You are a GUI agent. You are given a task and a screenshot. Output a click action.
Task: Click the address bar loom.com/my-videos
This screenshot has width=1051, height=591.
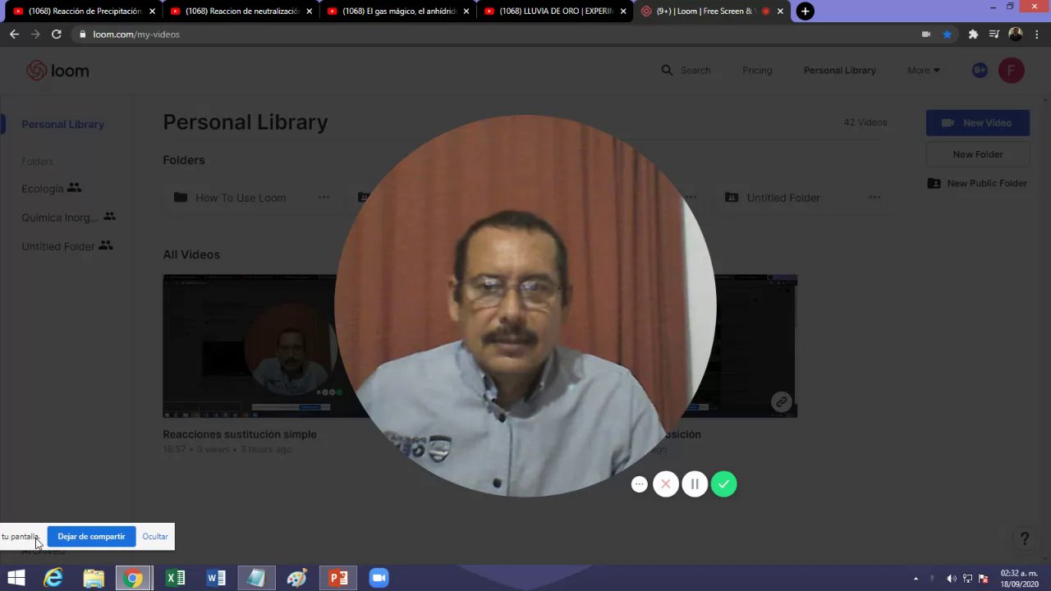493,34
